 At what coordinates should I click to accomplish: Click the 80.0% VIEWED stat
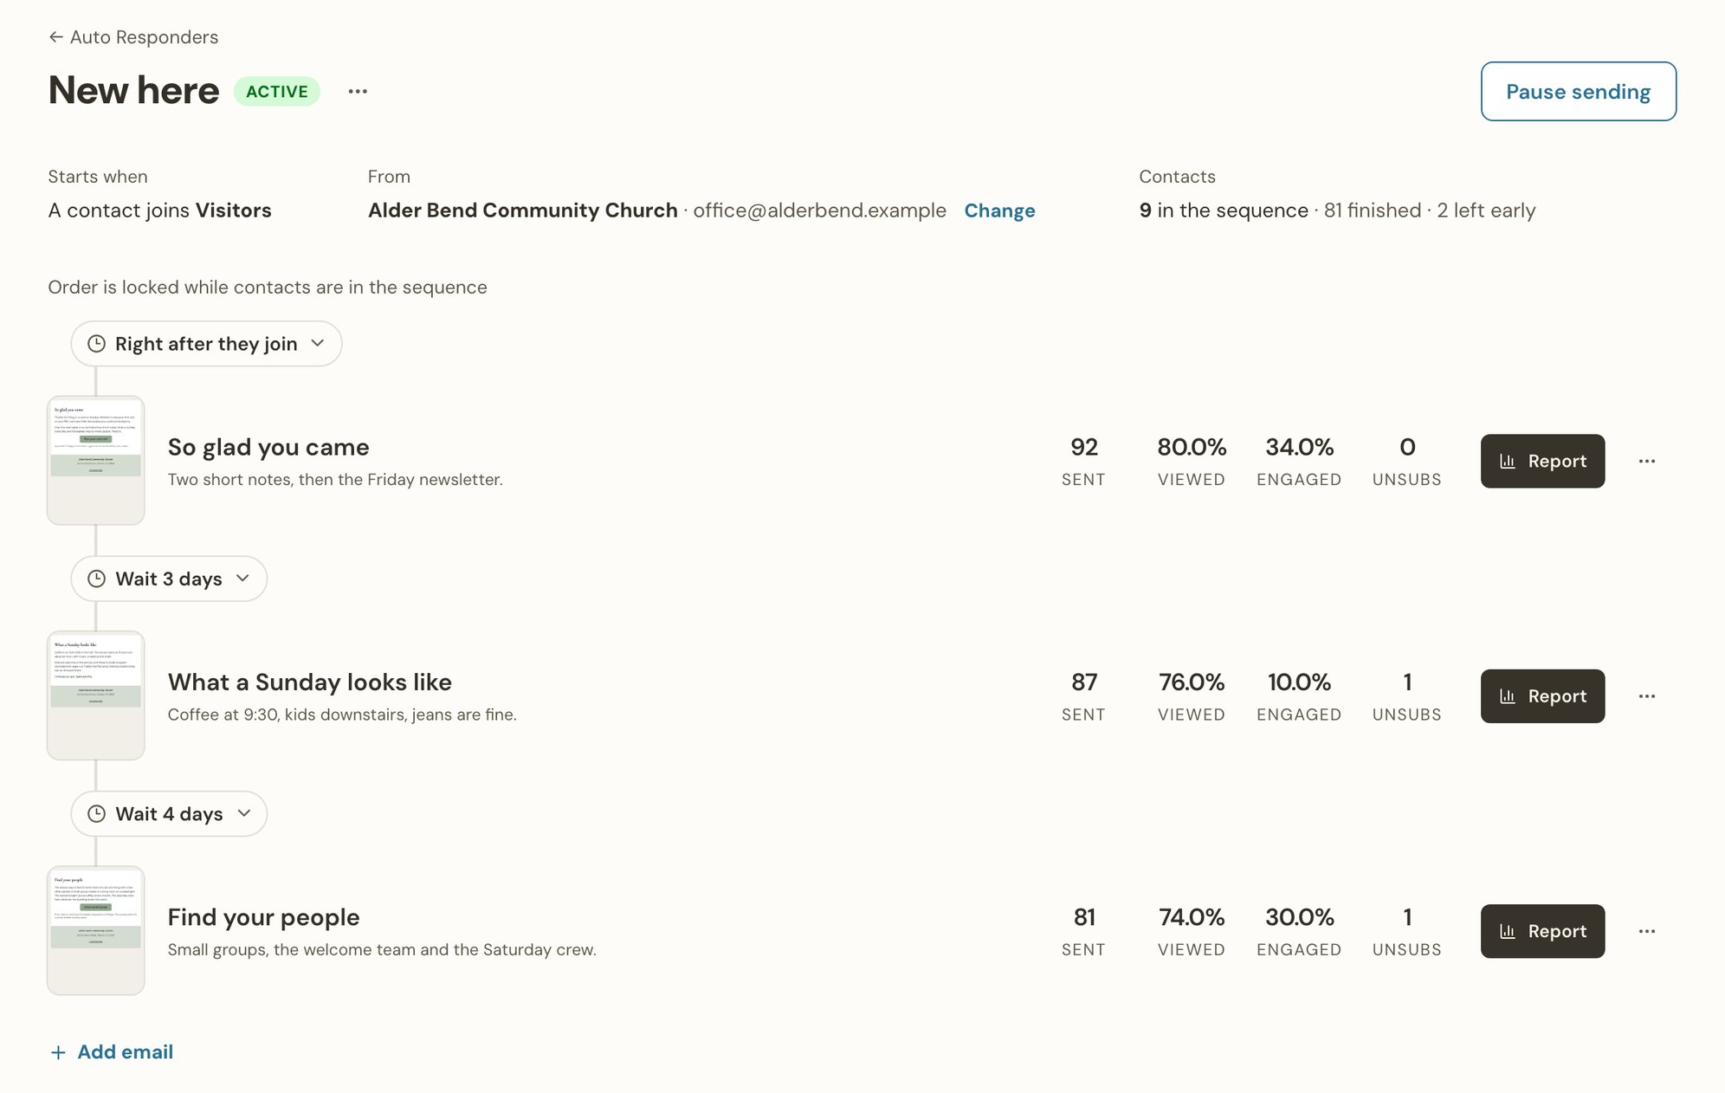pyautogui.click(x=1192, y=461)
